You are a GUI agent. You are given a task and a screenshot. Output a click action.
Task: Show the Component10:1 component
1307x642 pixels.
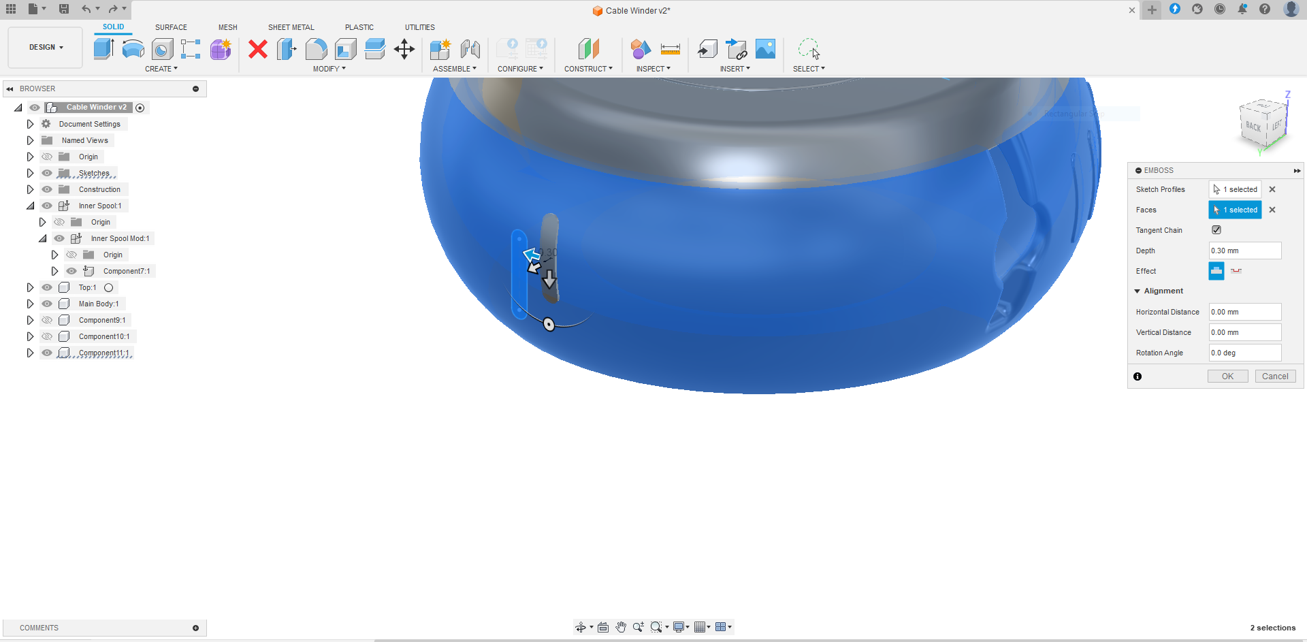tap(47, 336)
